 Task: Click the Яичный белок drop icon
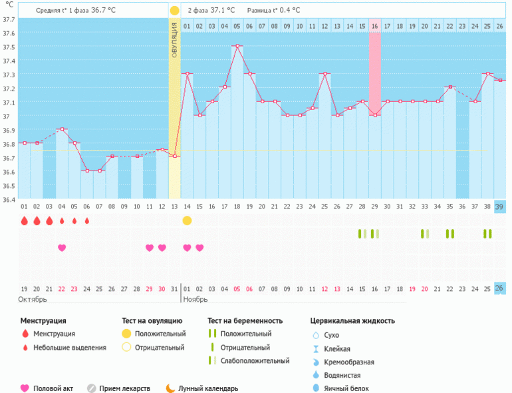point(316,388)
